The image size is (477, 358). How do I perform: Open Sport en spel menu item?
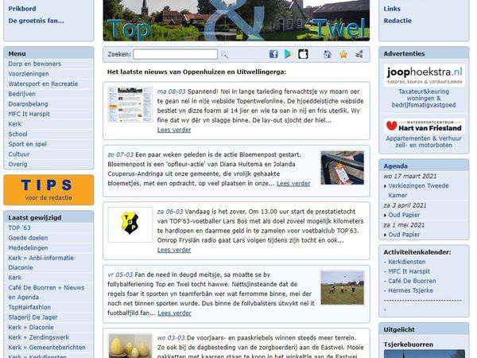[27, 144]
